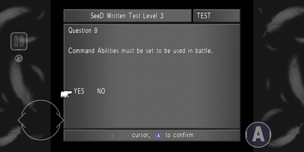Click the small A icon in hint bar

pos(159,136)
